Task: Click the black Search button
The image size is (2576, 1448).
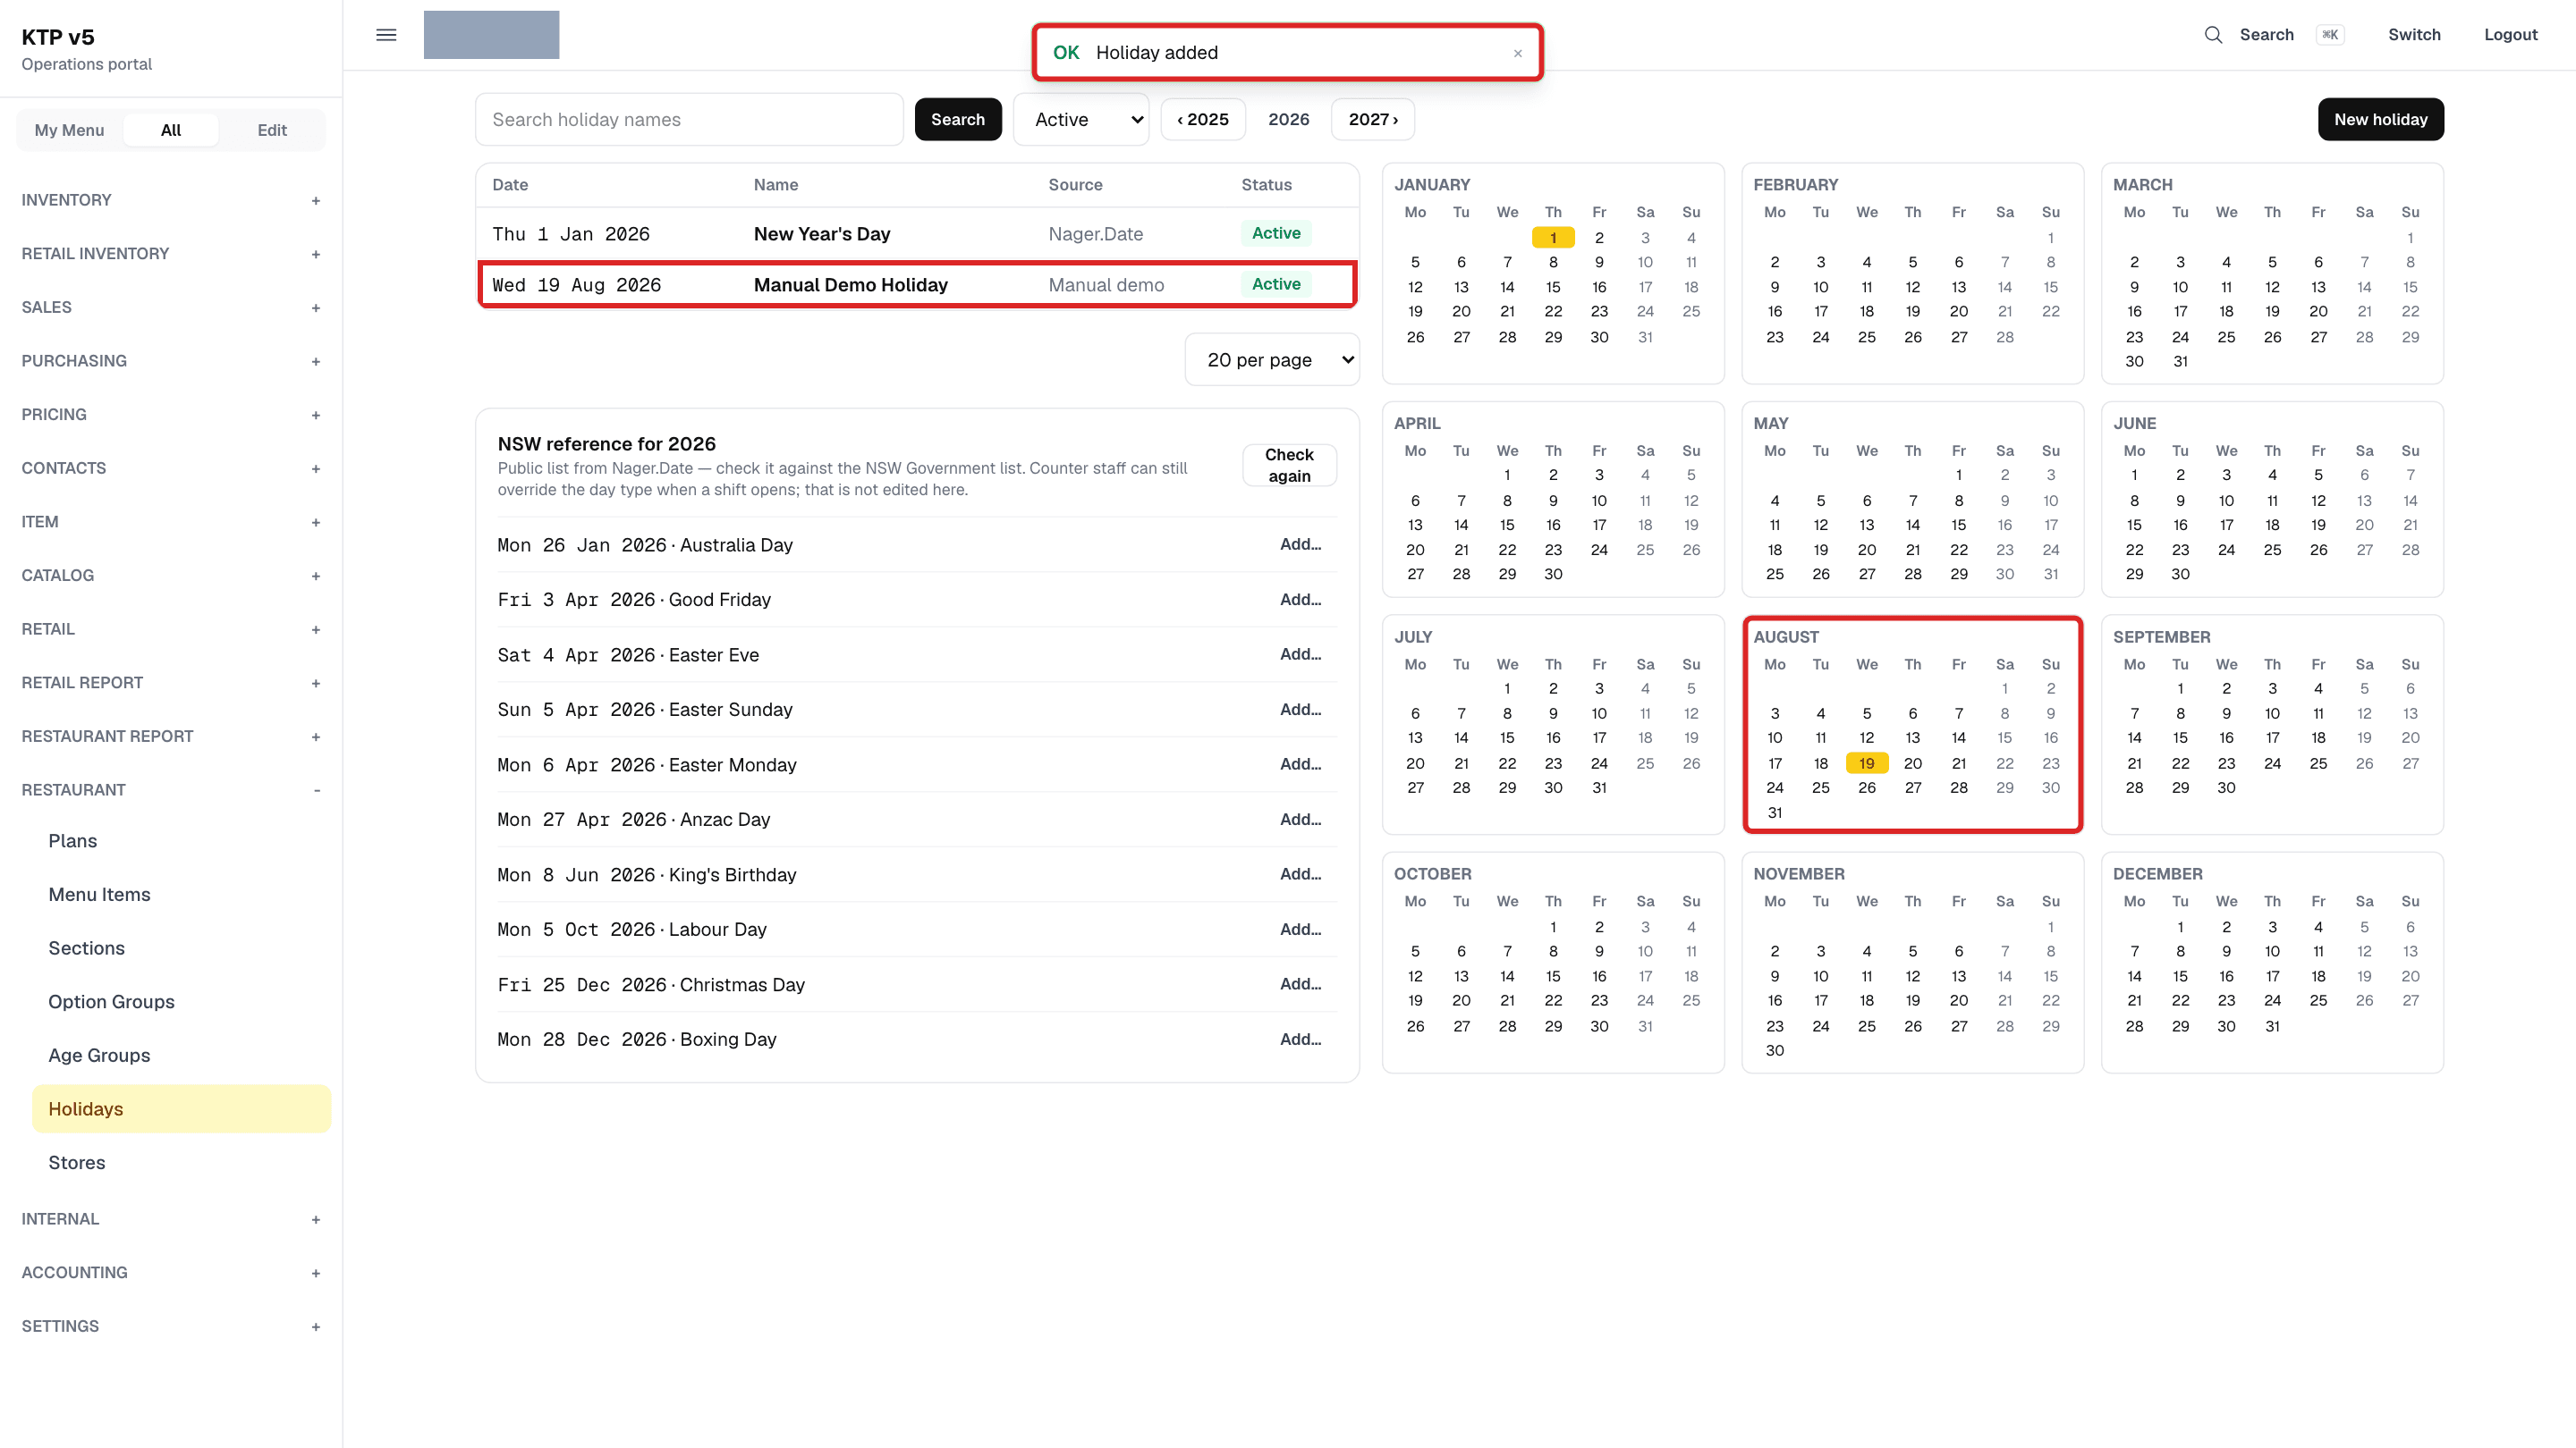Action: 958,120
